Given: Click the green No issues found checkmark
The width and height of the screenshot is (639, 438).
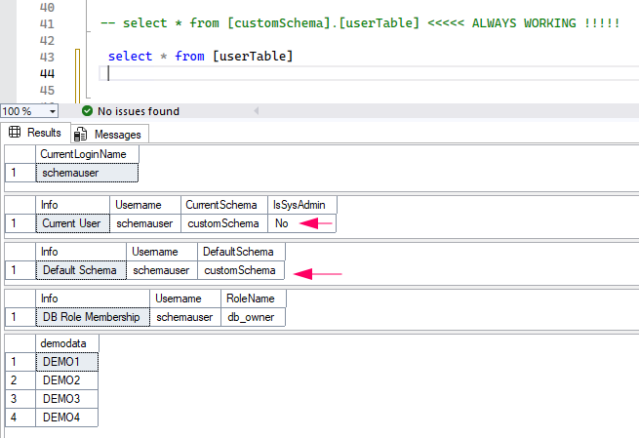Looking at the screenshot, I should pyautogui.click(x=88, y=111).
